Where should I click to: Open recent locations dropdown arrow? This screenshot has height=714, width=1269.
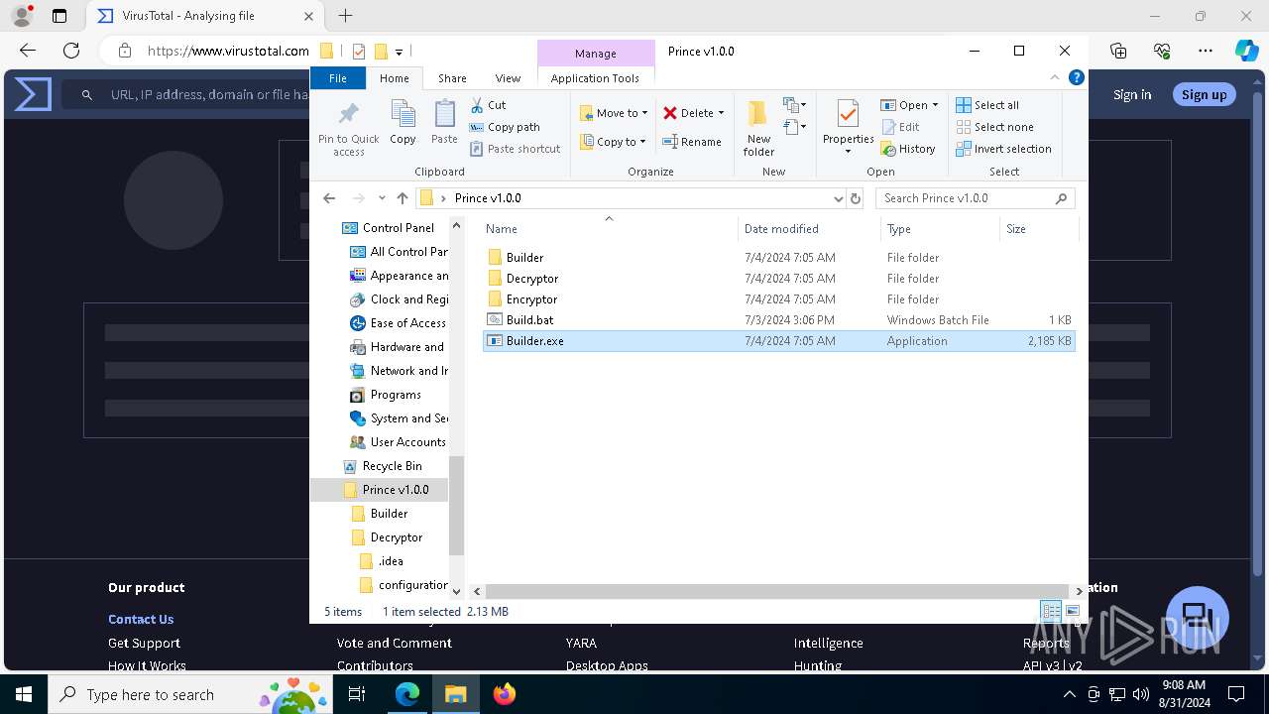pos(382,198)
